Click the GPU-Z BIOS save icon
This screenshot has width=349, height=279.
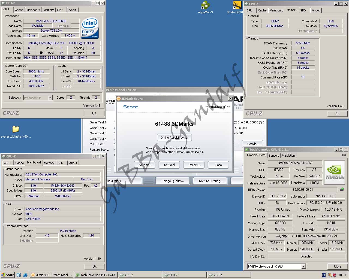point(342,189)
